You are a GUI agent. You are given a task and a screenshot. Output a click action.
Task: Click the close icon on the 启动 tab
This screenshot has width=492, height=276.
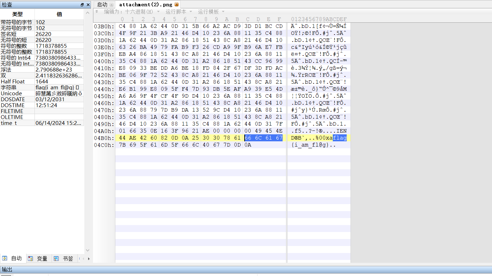click(112, 5)
